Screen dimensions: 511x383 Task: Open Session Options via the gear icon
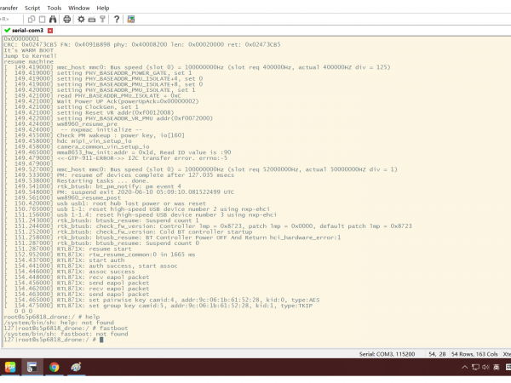click(x=81, y=19)
